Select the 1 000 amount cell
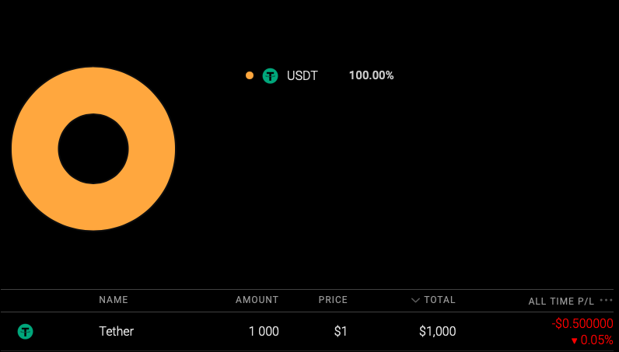The height and width of the screenshot is (352, 619). pos(264,332)
